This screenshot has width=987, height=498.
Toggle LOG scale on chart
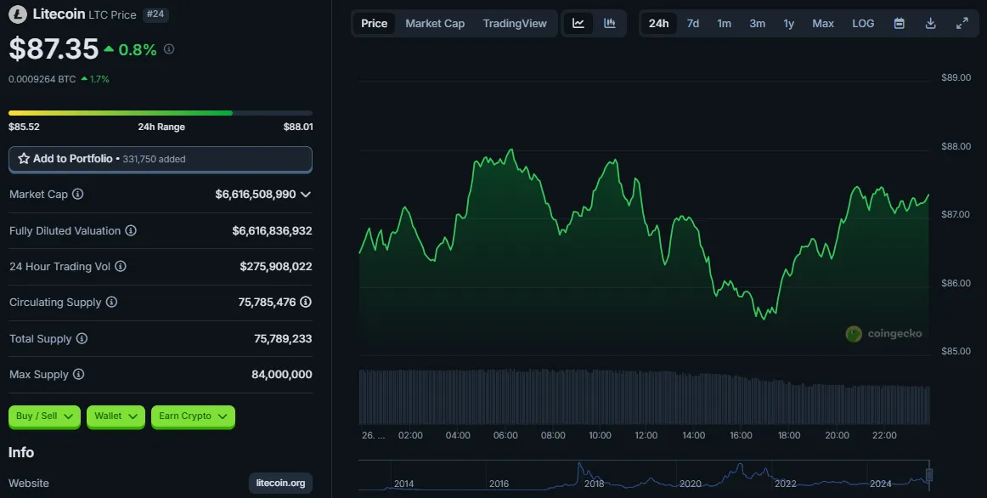(x=863, y=23)
